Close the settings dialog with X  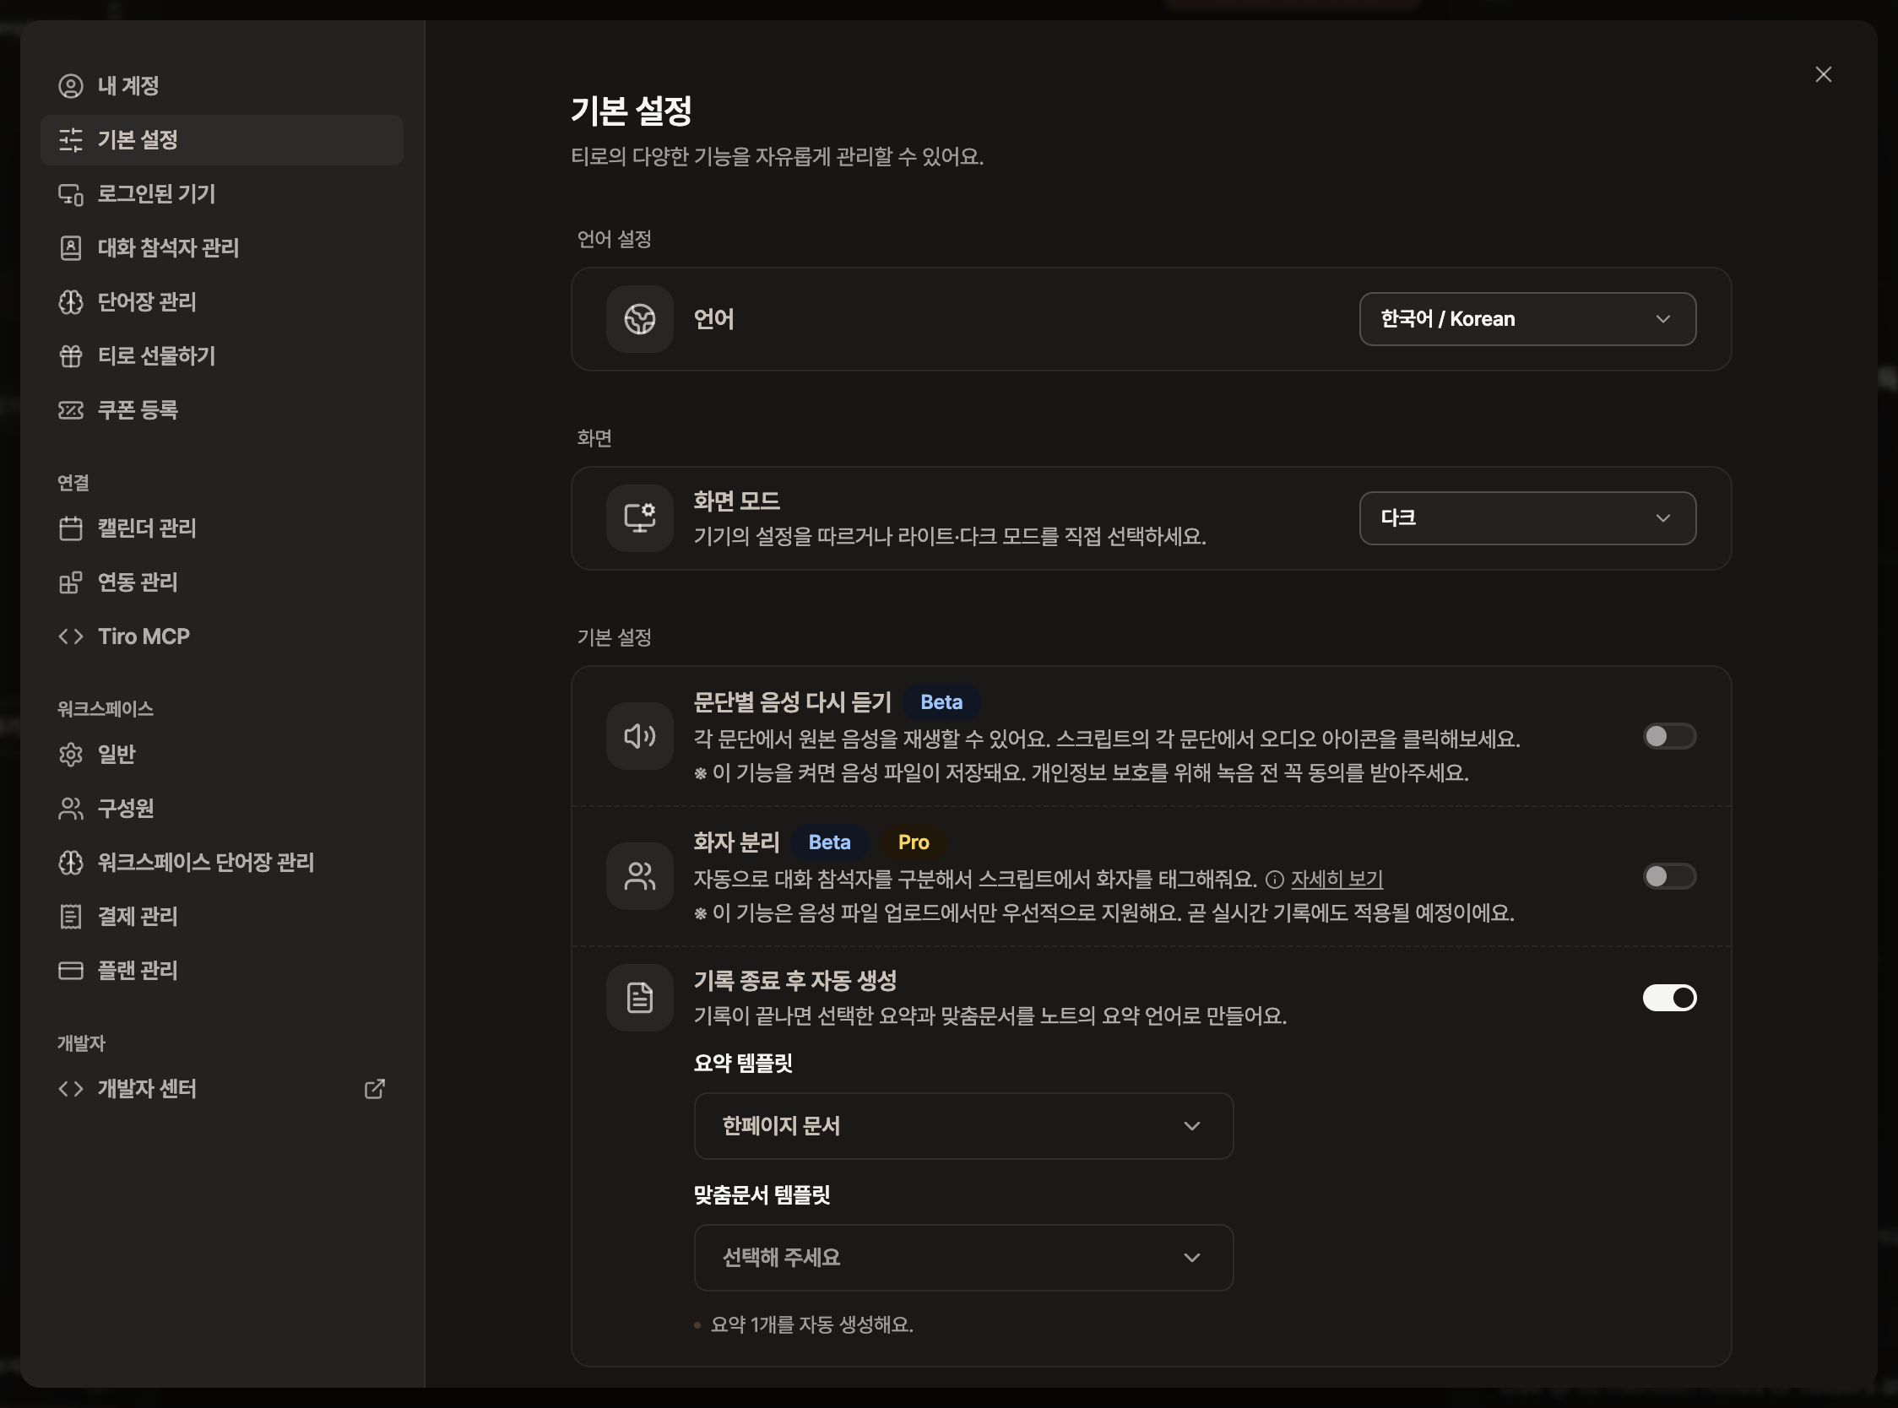[x=1823, y=74]
